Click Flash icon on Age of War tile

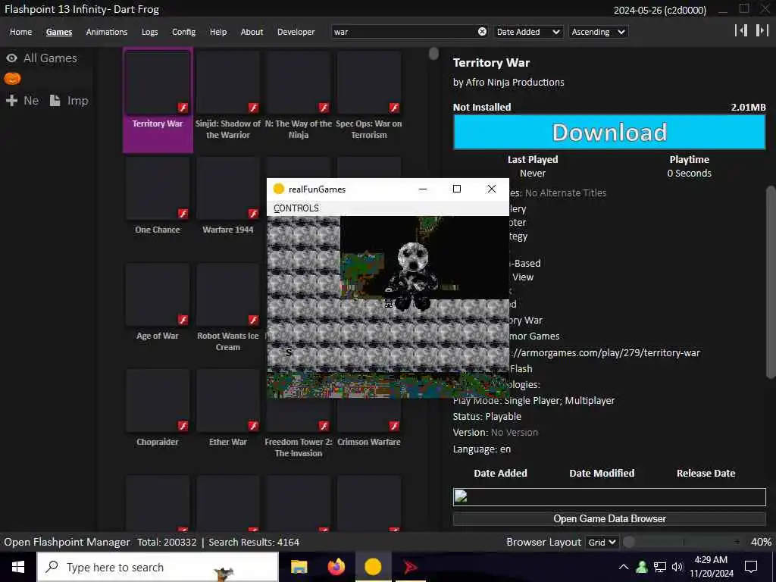point(183,320)
